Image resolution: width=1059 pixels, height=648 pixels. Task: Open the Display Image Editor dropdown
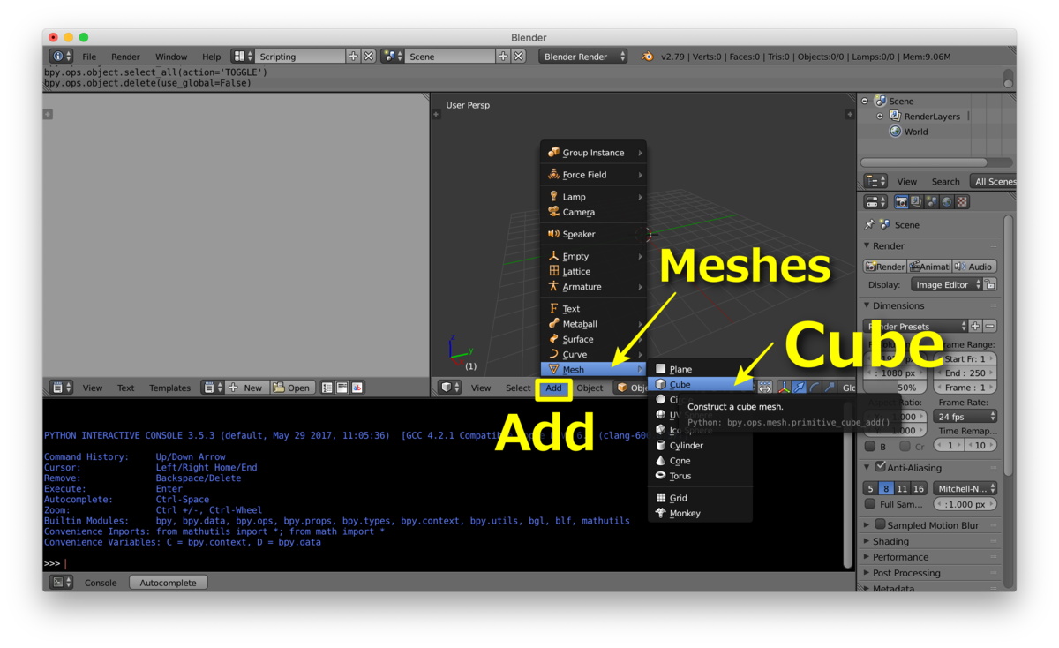947,285
